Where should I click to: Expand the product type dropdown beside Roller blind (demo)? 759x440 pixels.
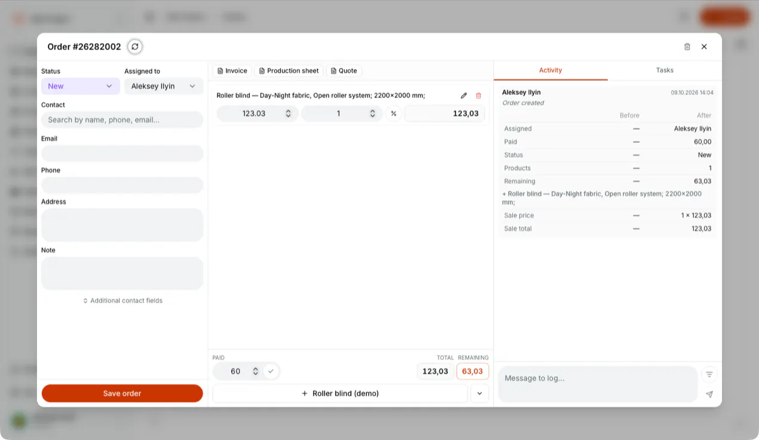tap(479, 393)
